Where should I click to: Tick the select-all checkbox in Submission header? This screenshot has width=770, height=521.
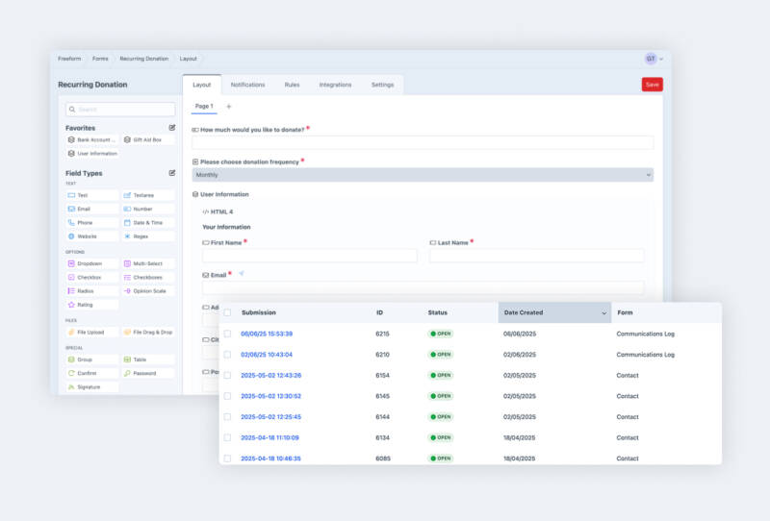227,312
